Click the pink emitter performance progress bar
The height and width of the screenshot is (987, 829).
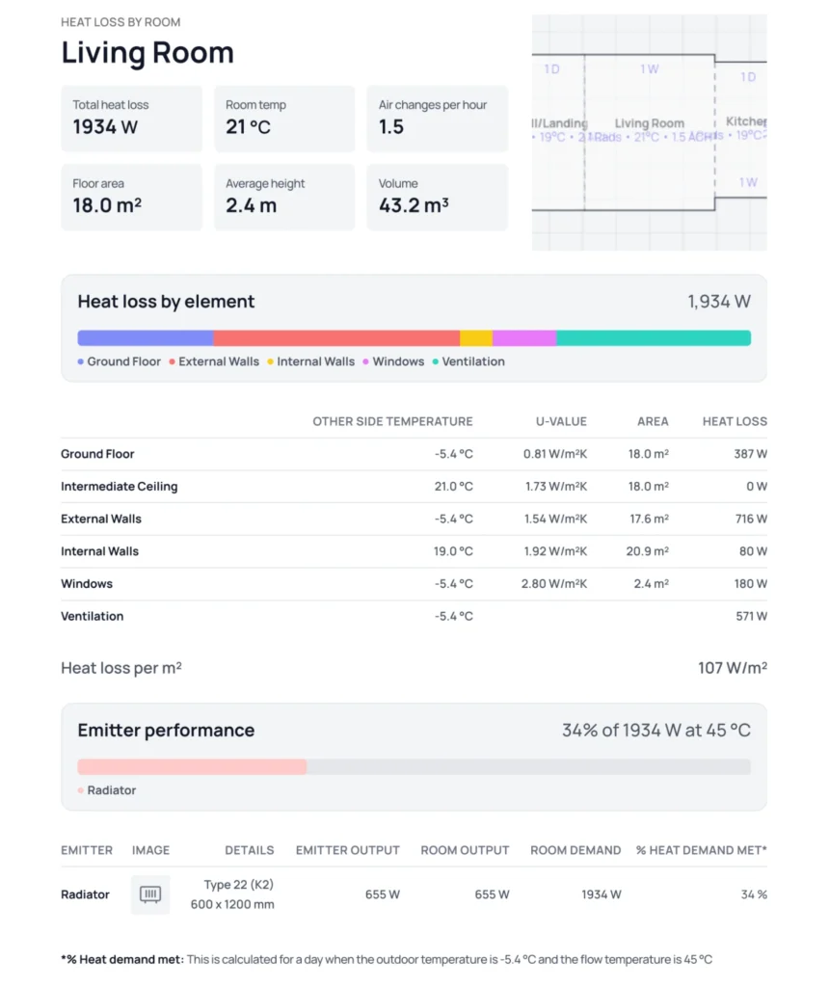click(192, 767)
